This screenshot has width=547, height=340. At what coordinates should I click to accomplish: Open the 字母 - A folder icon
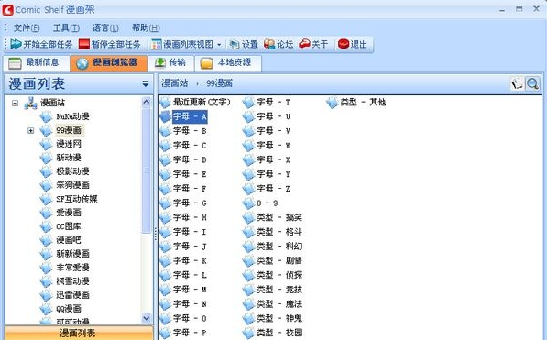point(165,116)
